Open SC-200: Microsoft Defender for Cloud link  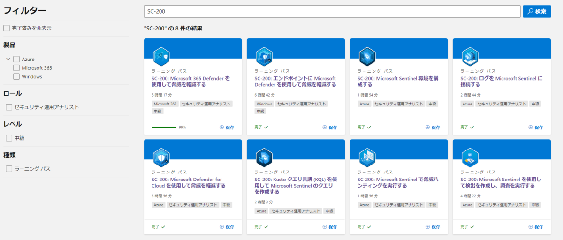(189, 182)
